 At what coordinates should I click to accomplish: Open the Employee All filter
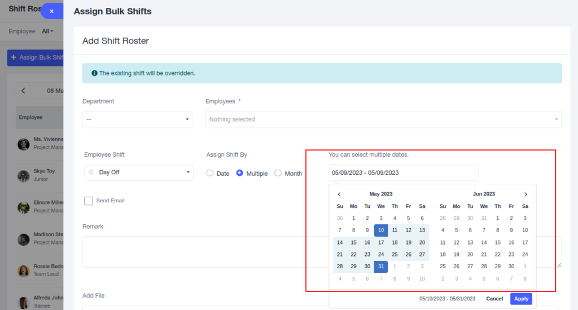(x=47, y=32)
